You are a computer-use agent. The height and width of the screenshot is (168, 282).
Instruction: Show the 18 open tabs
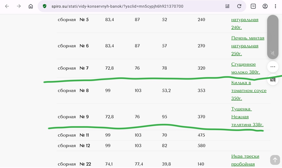pyautogui.click(x=253, y=6)
